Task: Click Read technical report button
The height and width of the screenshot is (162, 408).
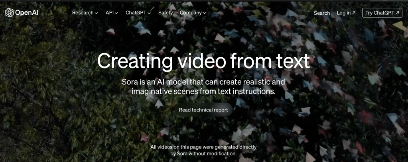Action: pyautogui.click(x=203, y=110)
